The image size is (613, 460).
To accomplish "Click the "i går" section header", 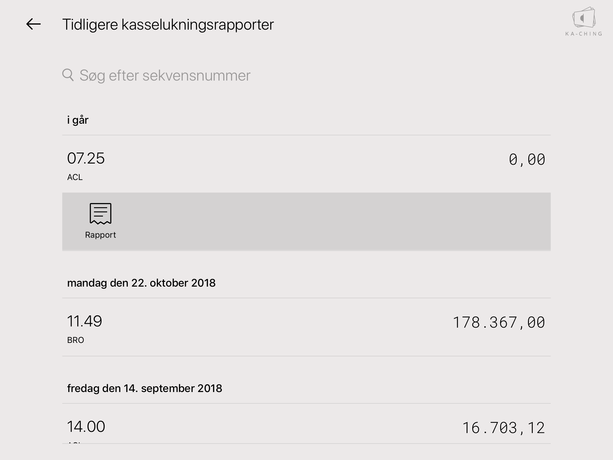I will (78, 120).
